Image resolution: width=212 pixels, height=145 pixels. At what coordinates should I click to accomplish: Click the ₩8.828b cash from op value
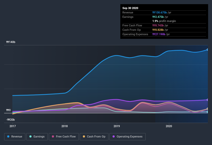click(x=158, y=30)
